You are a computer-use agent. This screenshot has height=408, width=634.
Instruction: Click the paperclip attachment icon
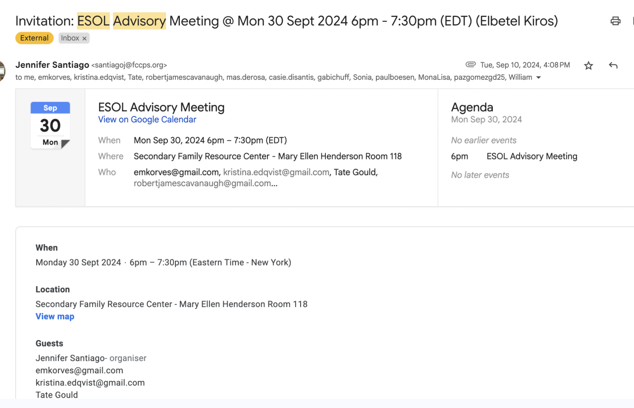[471, 65]
